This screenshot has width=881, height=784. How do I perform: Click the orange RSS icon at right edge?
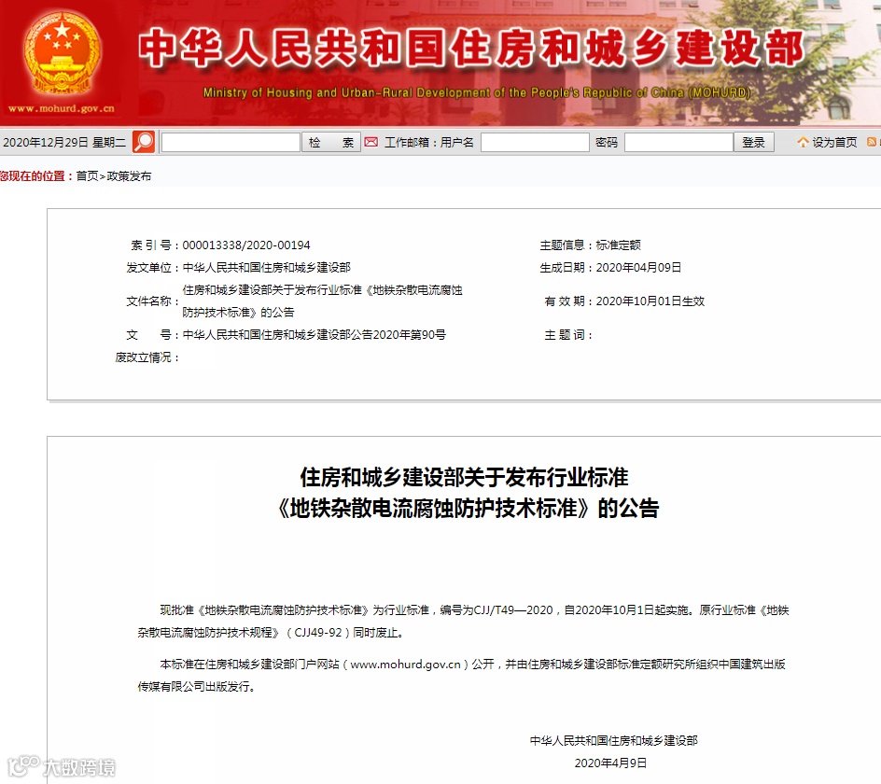(872, 142)
